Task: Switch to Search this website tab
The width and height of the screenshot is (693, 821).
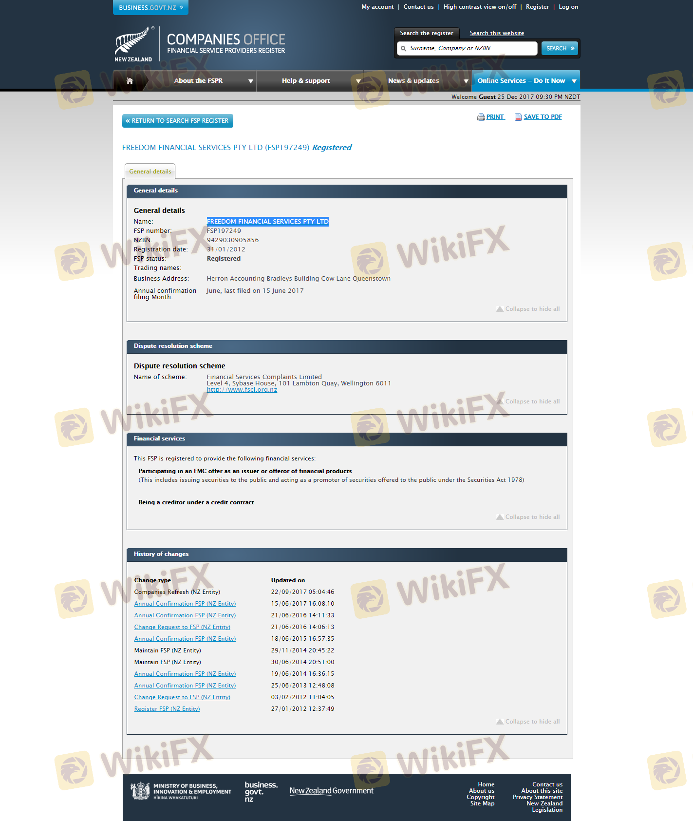Action: click(x=497, y=33)
